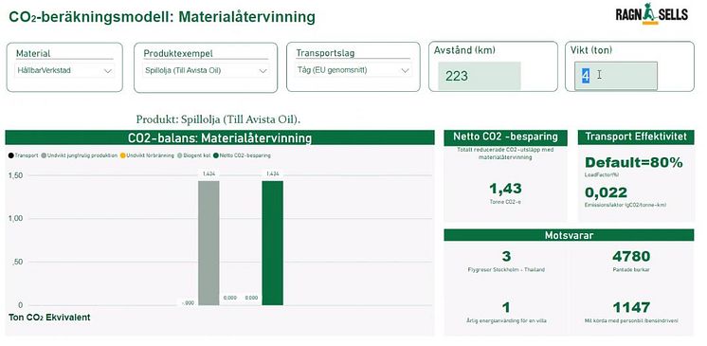Click the Tåg (EU genomsnitt) selection
The image size is (707, 346).
pos(332,70)
